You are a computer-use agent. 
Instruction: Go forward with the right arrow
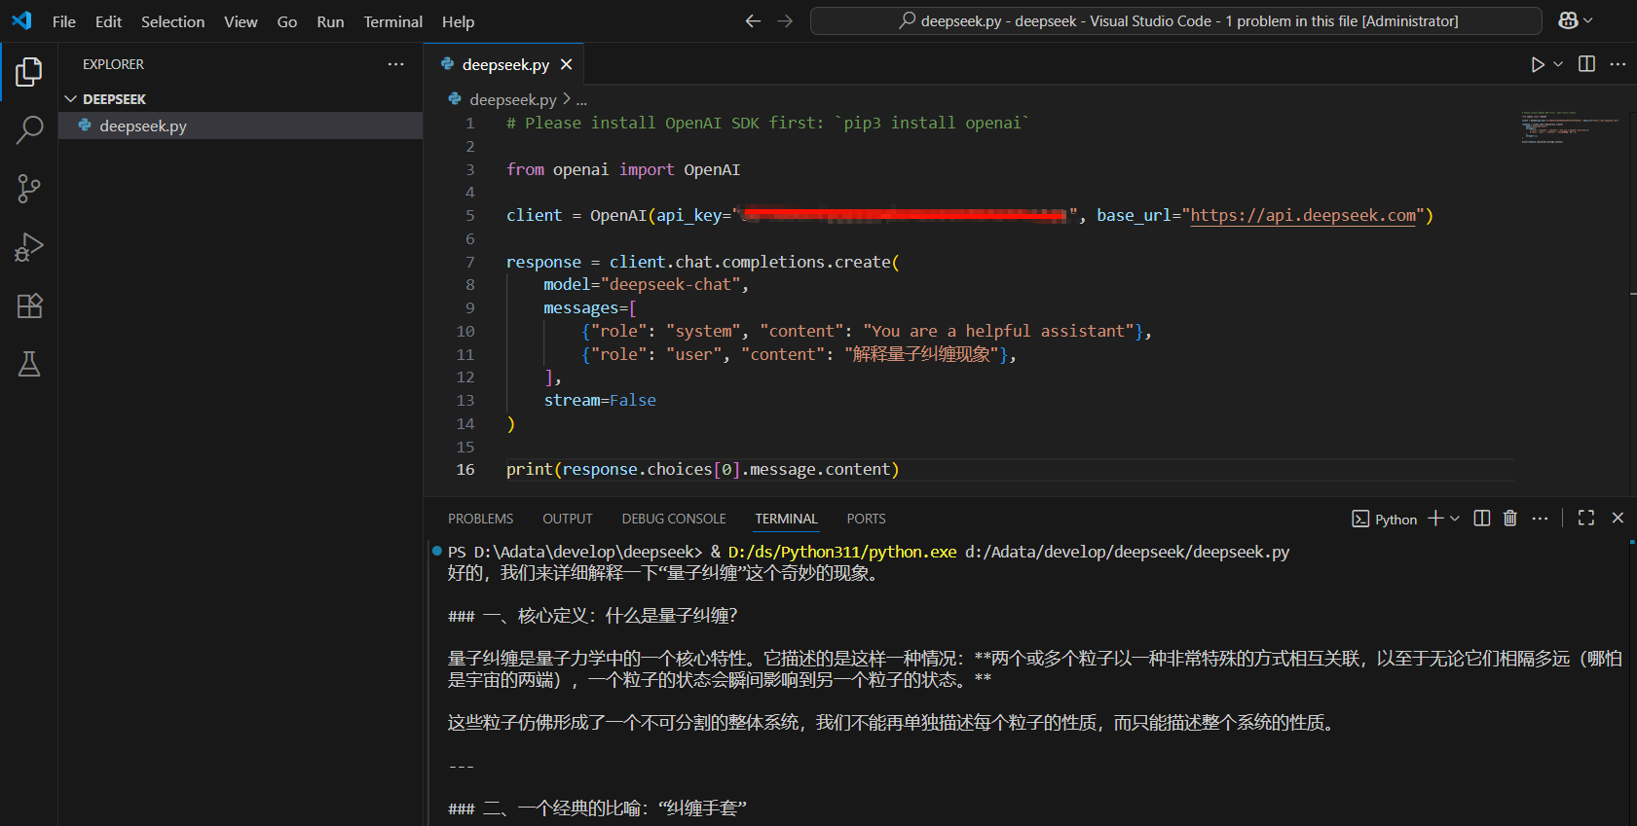click(785, 20)
